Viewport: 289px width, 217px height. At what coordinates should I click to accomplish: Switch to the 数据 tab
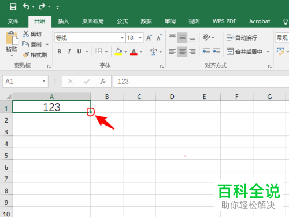[146, 21]
